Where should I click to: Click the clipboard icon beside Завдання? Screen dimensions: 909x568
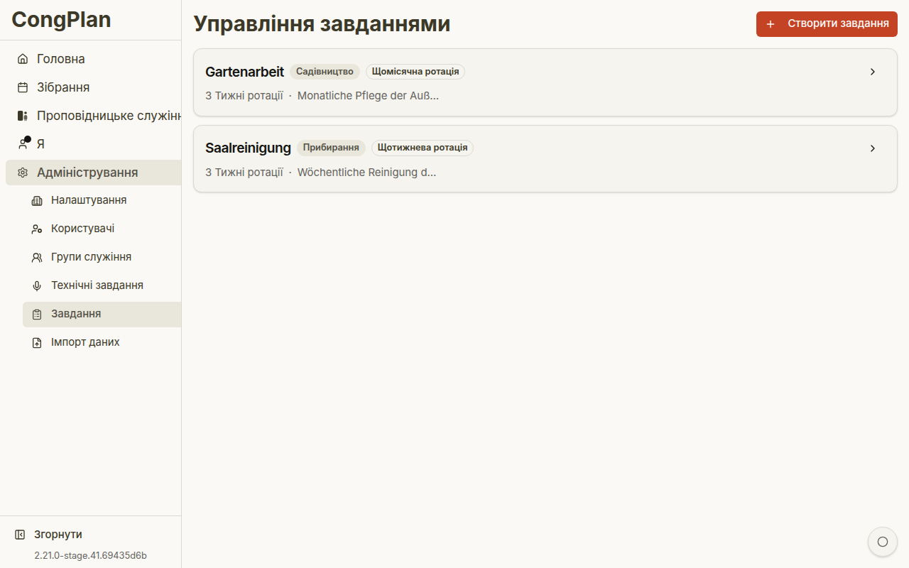[37, 315]
